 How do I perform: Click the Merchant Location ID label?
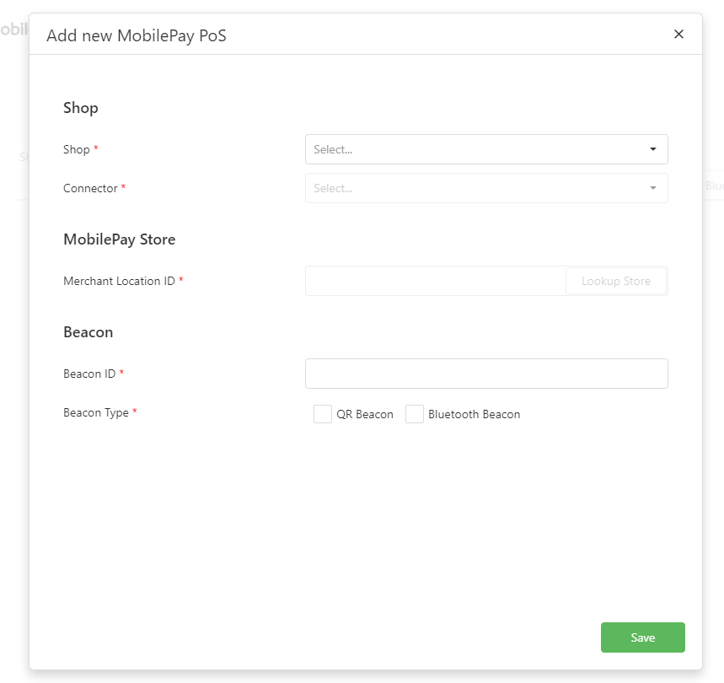(x=119, y=281)
